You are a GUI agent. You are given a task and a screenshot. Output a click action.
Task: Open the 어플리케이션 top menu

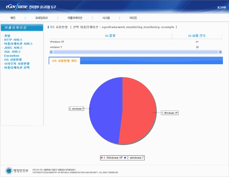coord(75,18)
